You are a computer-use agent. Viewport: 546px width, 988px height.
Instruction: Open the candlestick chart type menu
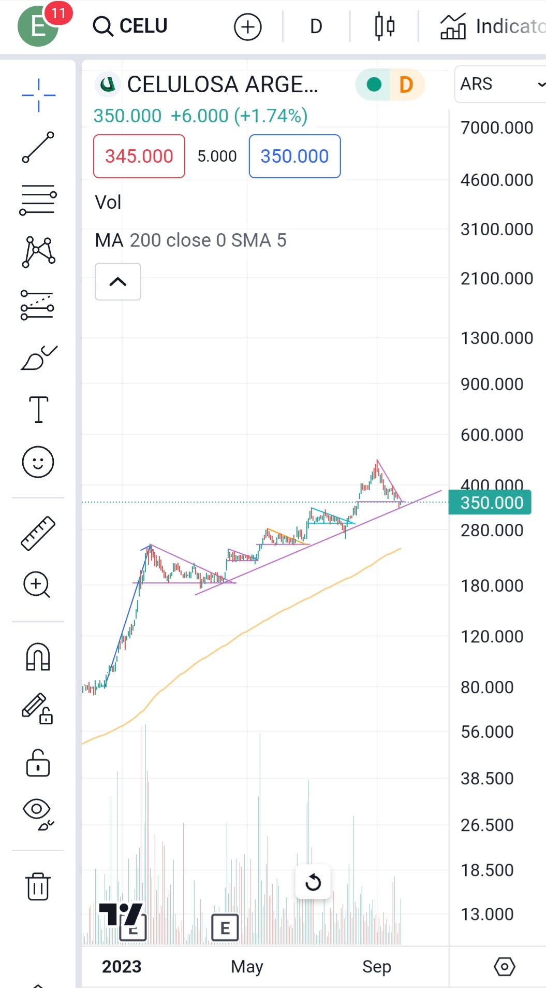click(385, 26)
